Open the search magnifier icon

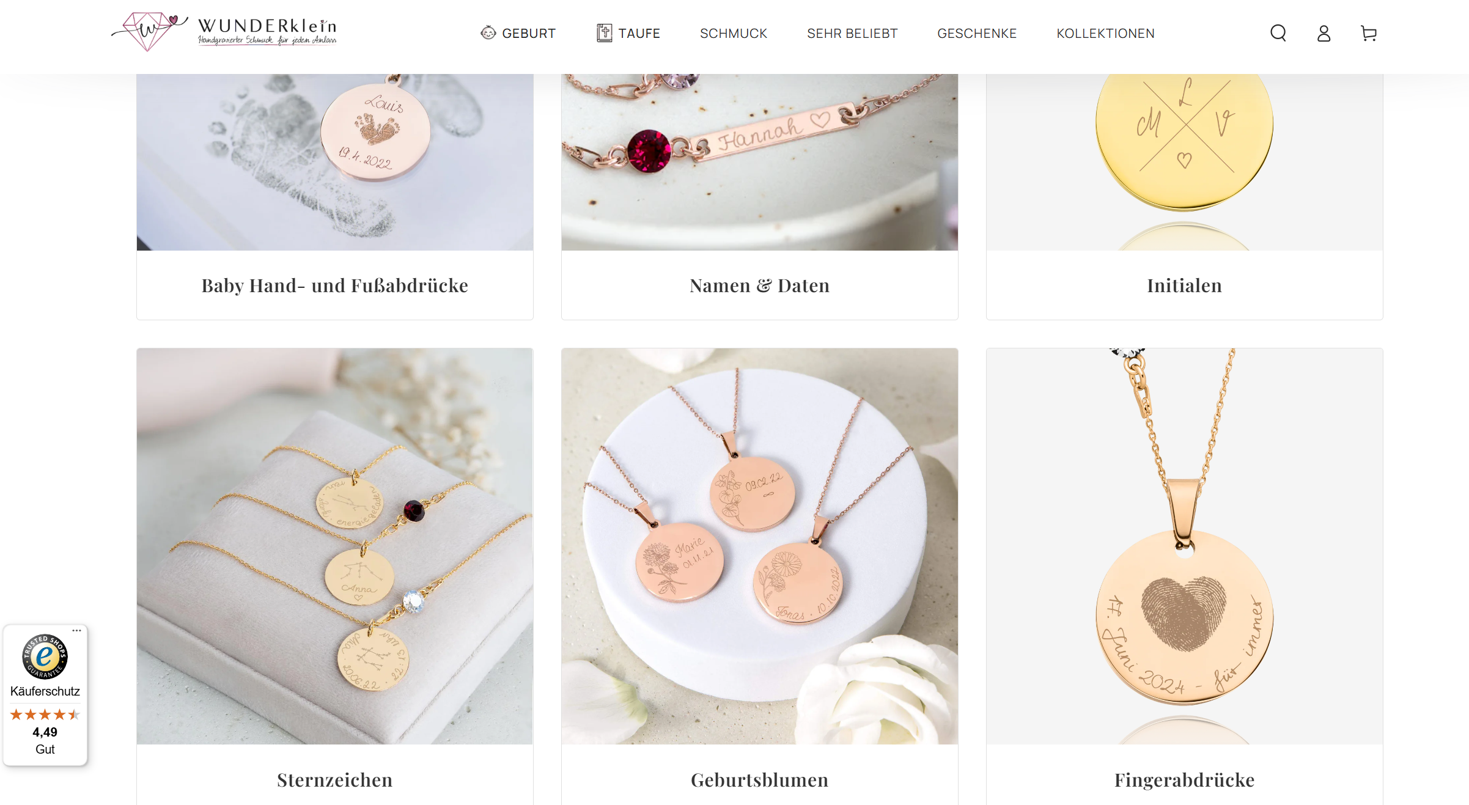coord(1278,33)
